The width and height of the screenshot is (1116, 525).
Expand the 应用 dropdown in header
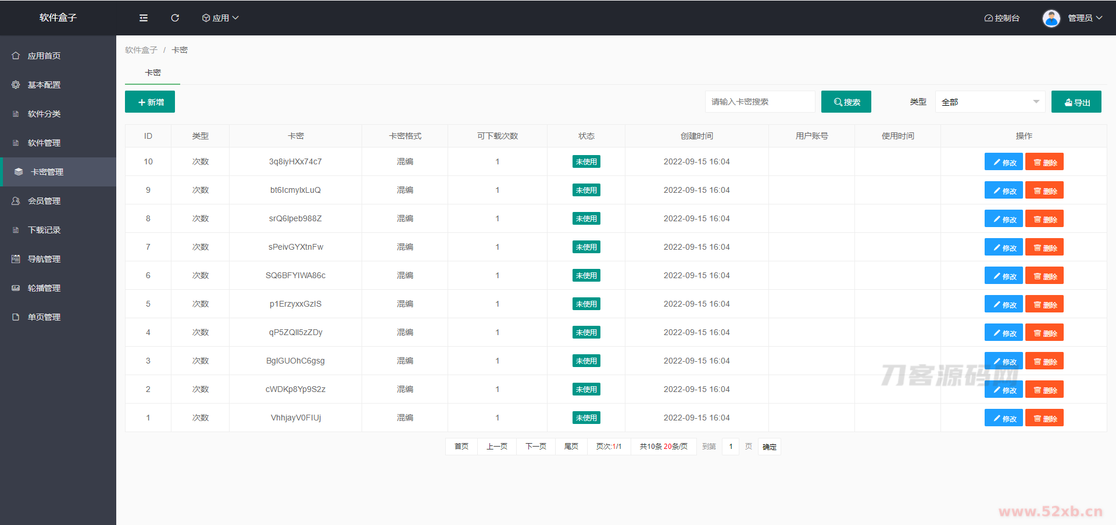pos(220,18)
